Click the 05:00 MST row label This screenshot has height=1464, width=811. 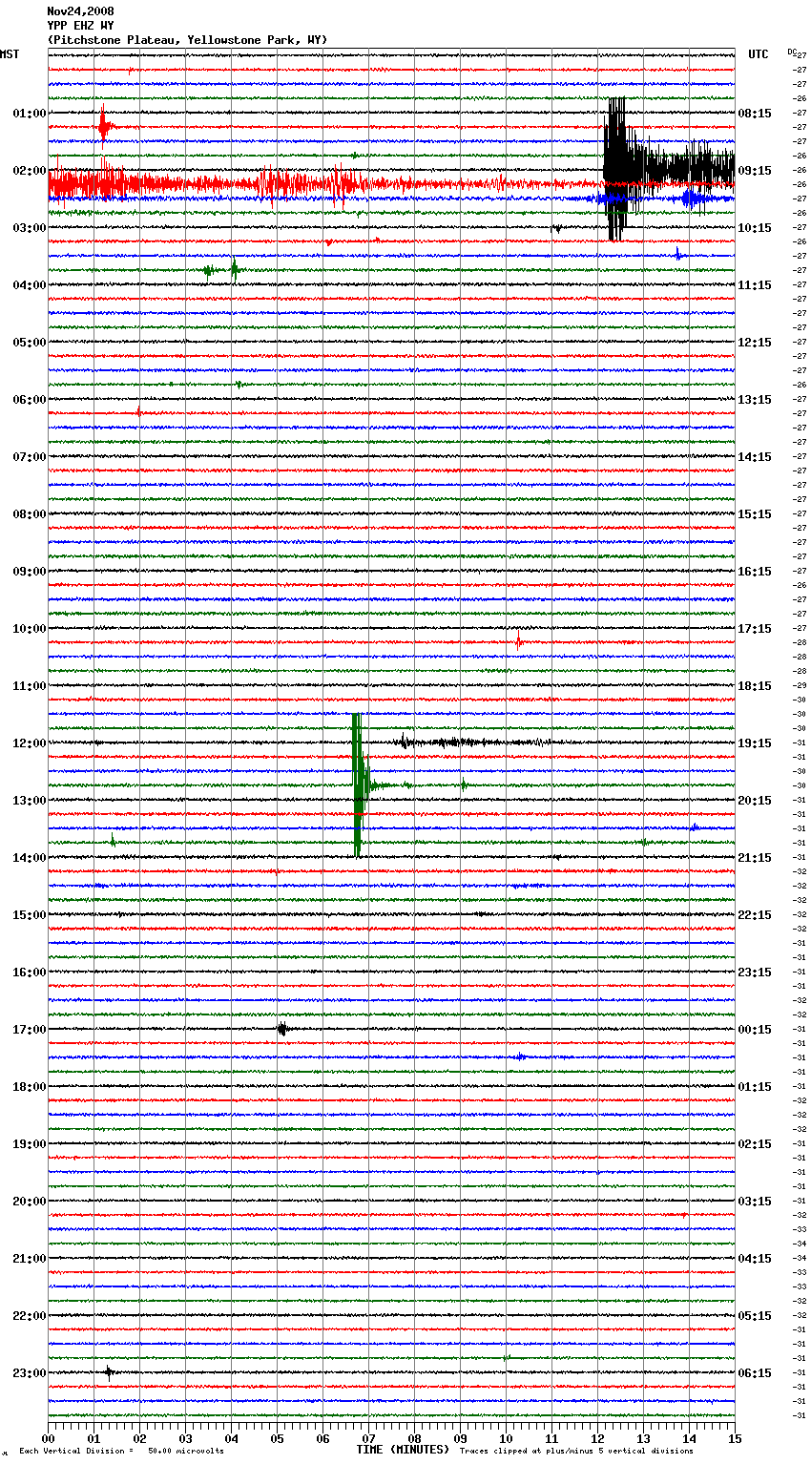29,343
